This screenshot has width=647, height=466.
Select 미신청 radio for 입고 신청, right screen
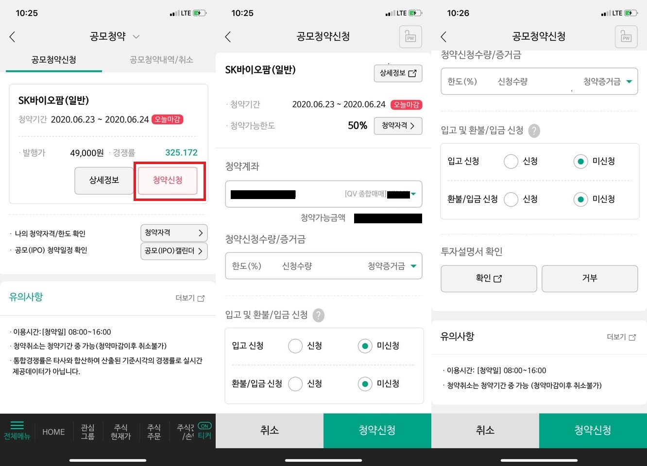click(x=580, y=161)
